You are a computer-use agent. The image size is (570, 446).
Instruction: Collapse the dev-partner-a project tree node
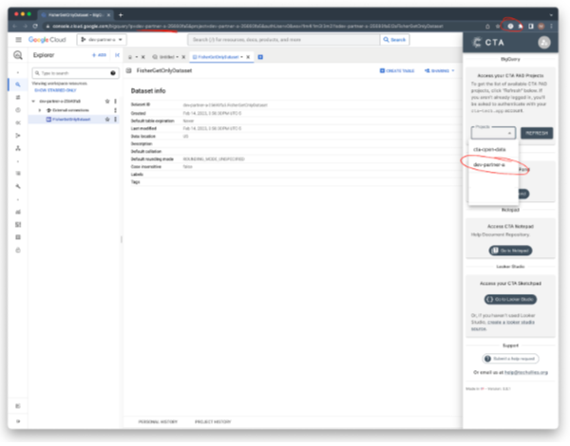[33, 102]
